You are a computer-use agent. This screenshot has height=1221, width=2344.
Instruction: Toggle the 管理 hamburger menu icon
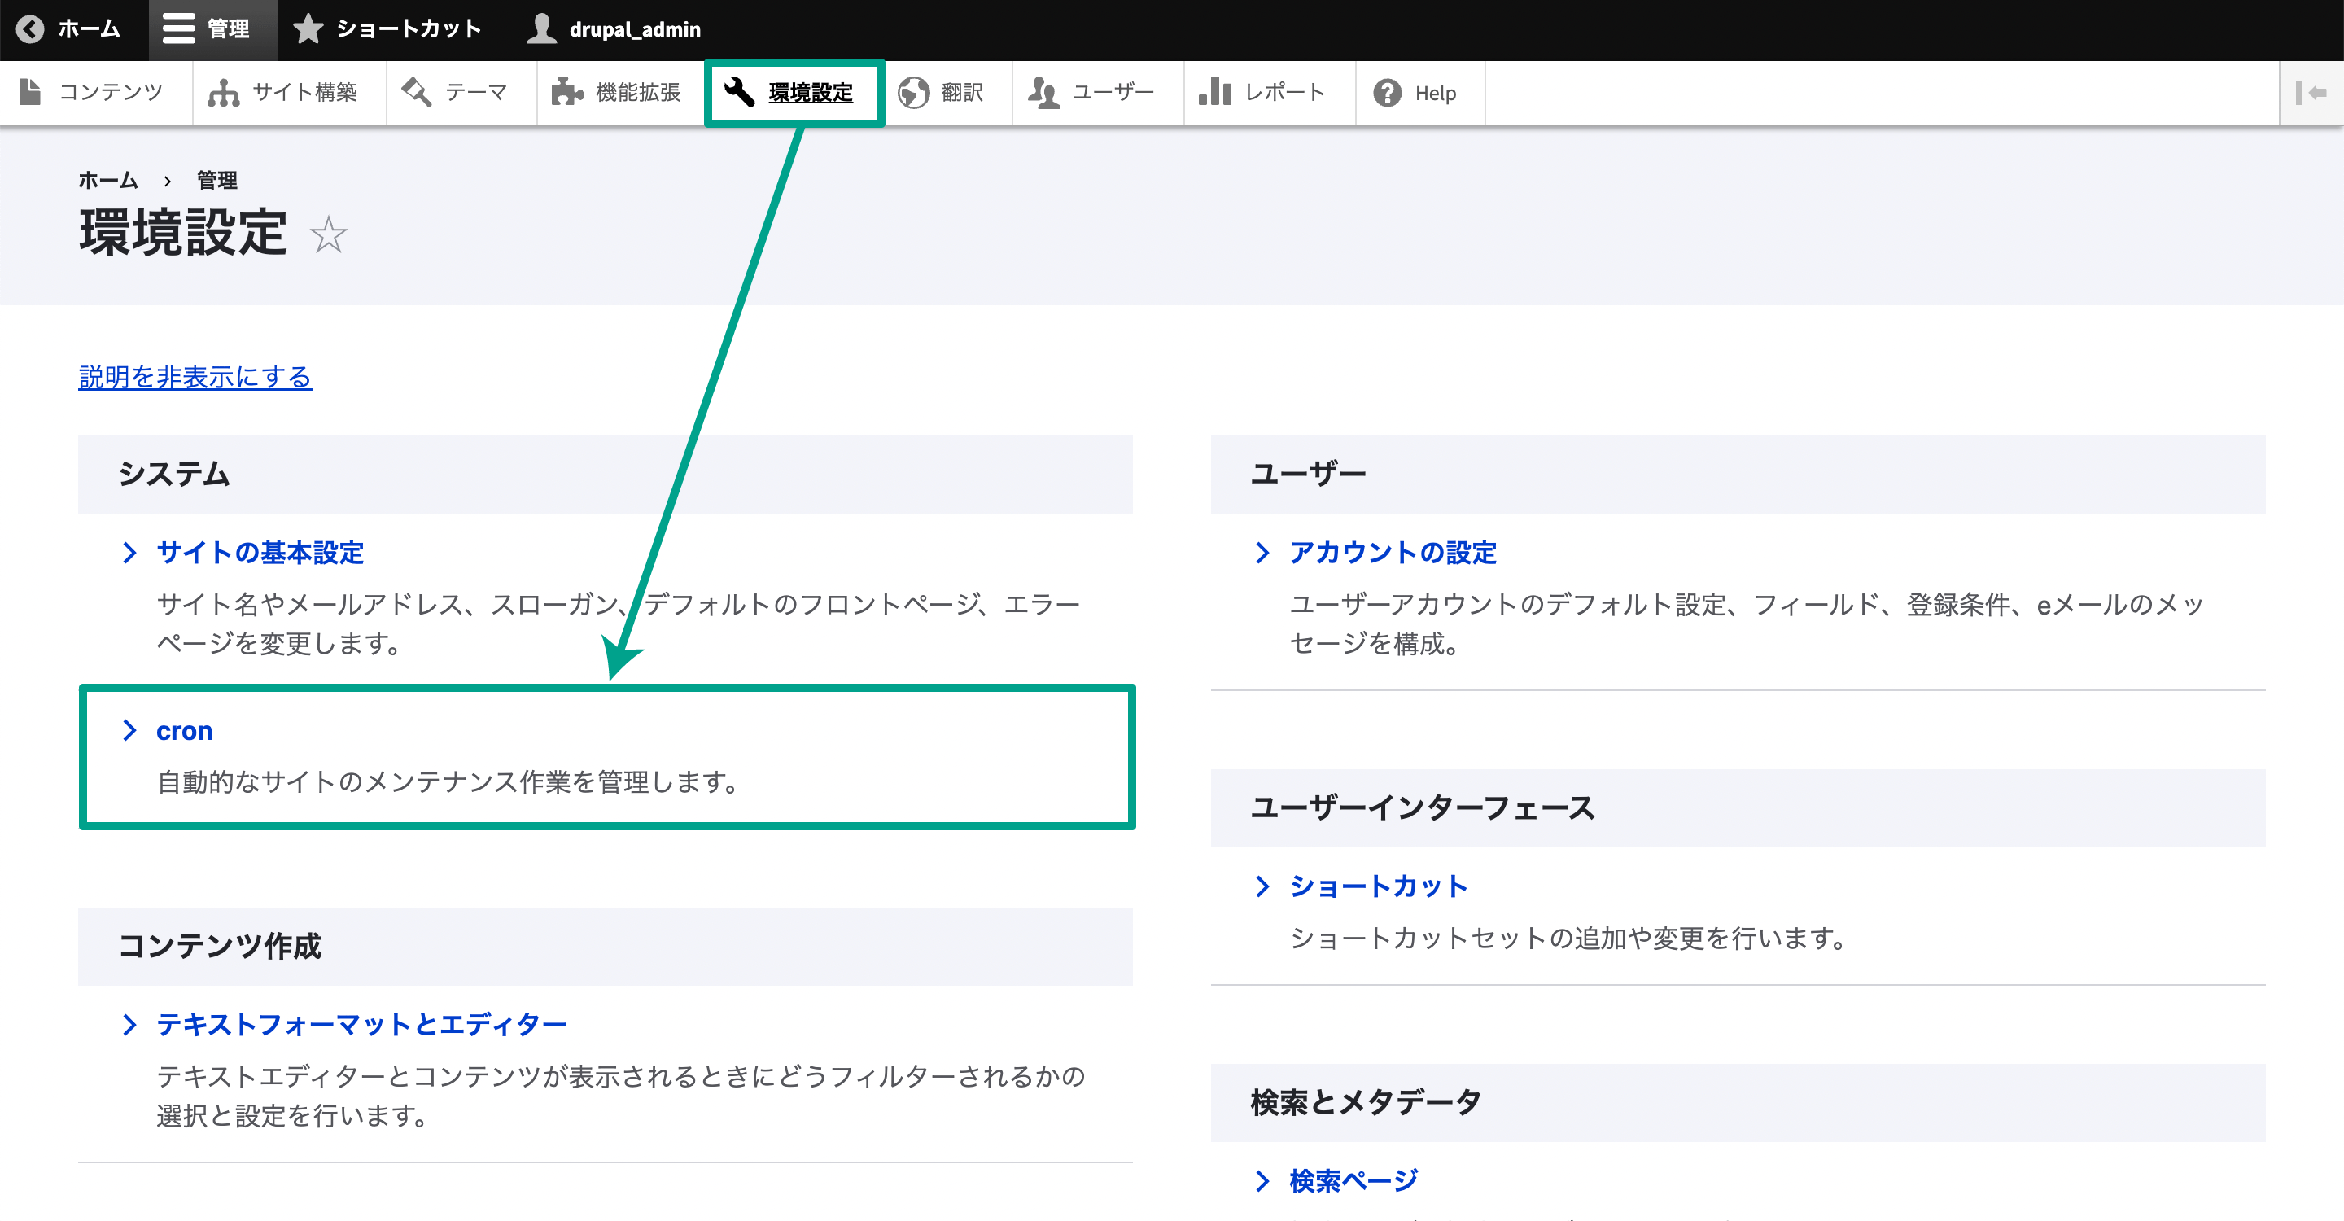click(178, 29)
